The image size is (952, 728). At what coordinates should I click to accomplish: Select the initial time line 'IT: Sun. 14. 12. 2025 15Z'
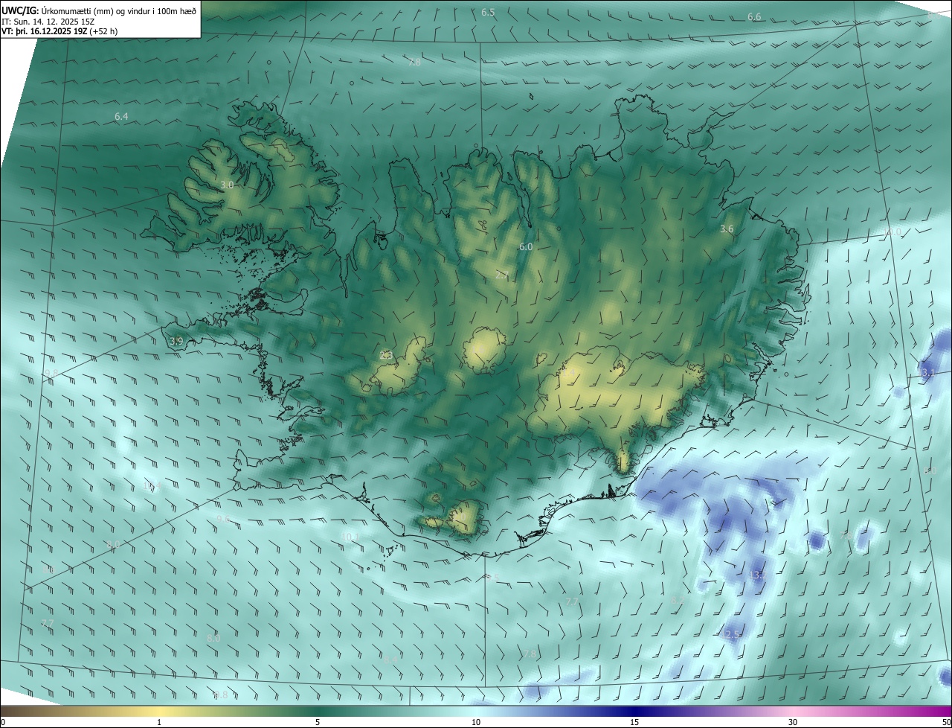coord(48,21)
